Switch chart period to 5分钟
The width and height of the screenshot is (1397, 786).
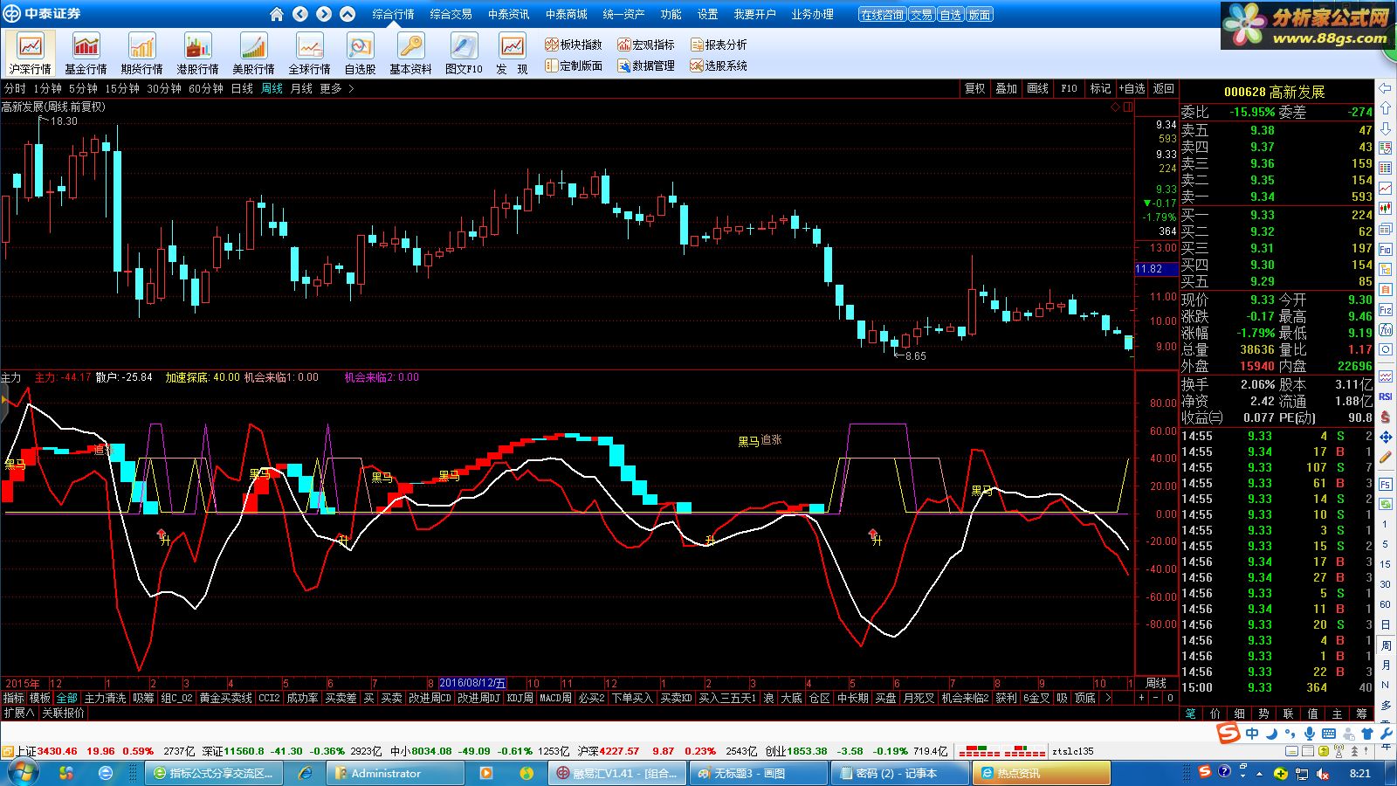(83, 88)
